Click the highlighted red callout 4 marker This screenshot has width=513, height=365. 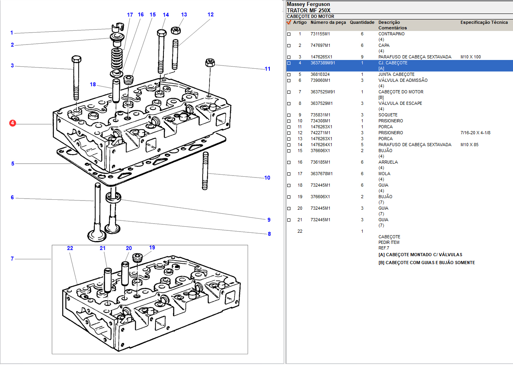click(x=13, y=124)
